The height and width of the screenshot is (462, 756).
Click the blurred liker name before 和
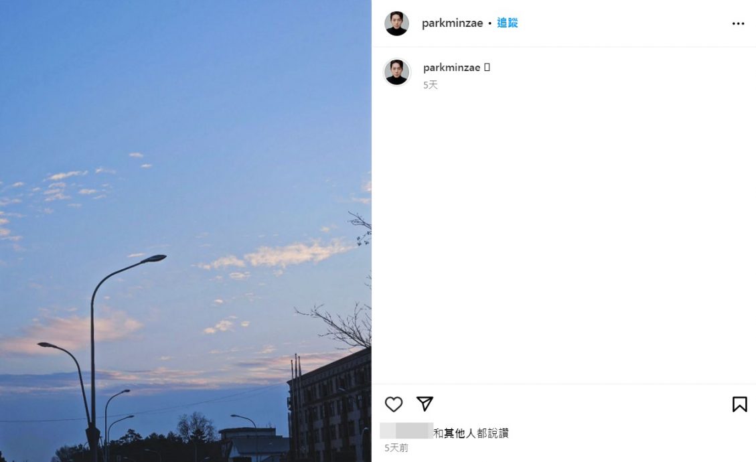pos(406,431)
